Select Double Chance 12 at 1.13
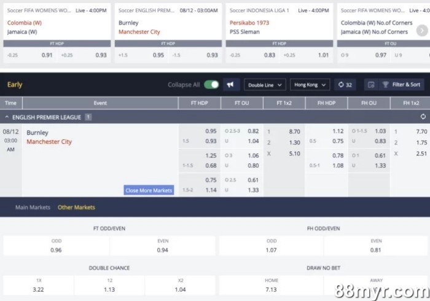Image resolution: width=430 pixels, height=301 pixels. [x=109, y=285]
